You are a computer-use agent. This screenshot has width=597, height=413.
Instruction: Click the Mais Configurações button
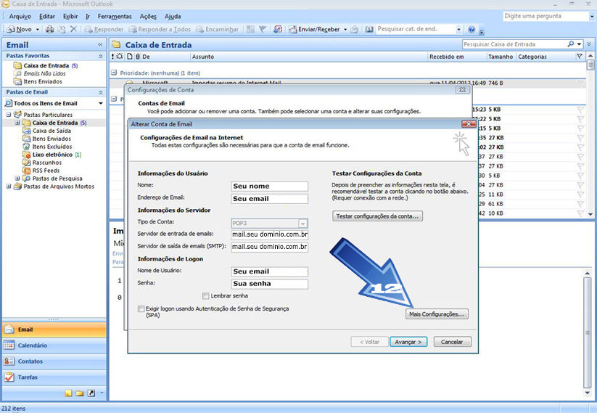pos(437,314)
